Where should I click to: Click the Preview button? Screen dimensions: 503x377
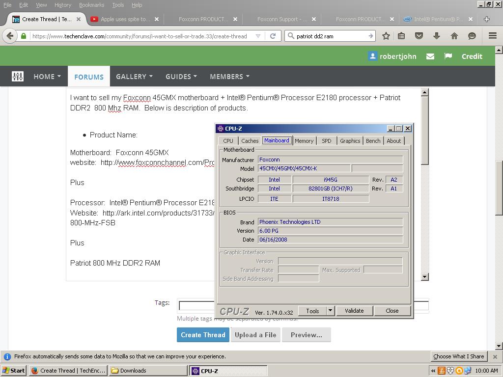coord(307,335)
